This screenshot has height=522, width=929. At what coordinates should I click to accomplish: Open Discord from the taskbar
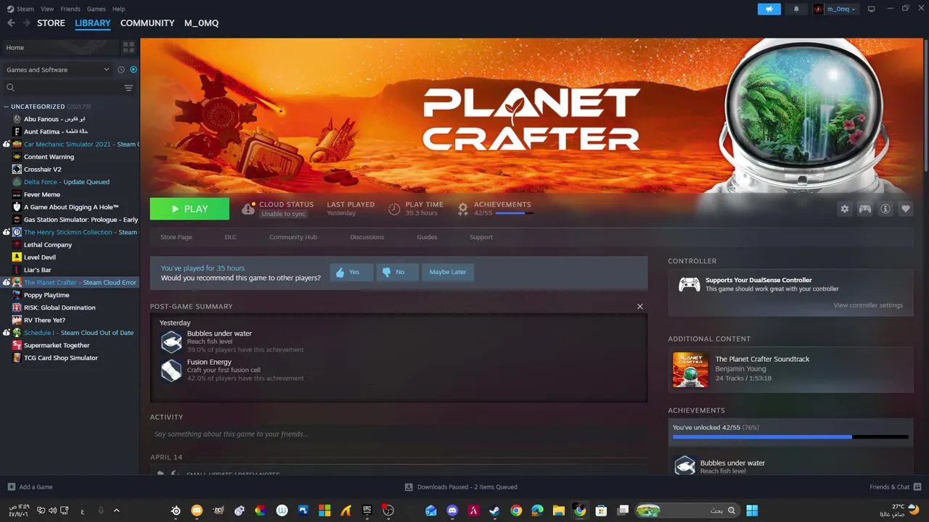point(452,510)
